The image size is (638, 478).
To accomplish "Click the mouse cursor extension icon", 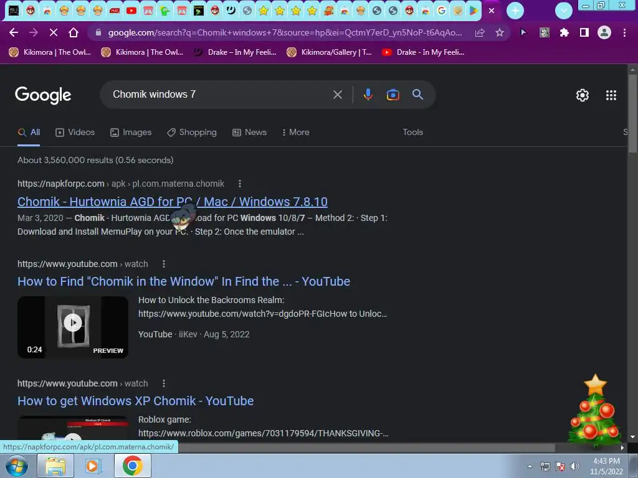I will pos(523,32).
